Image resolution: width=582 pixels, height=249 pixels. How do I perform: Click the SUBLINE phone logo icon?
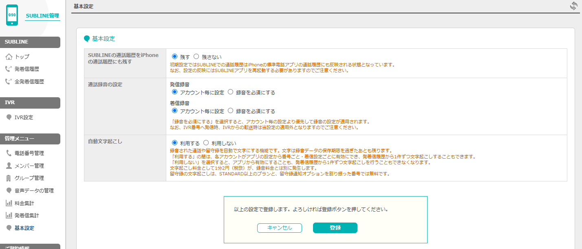pyautogui.click(x=12, y=15)
